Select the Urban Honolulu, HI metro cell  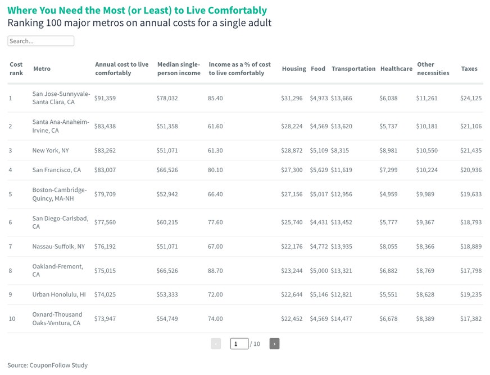[59, 294]
